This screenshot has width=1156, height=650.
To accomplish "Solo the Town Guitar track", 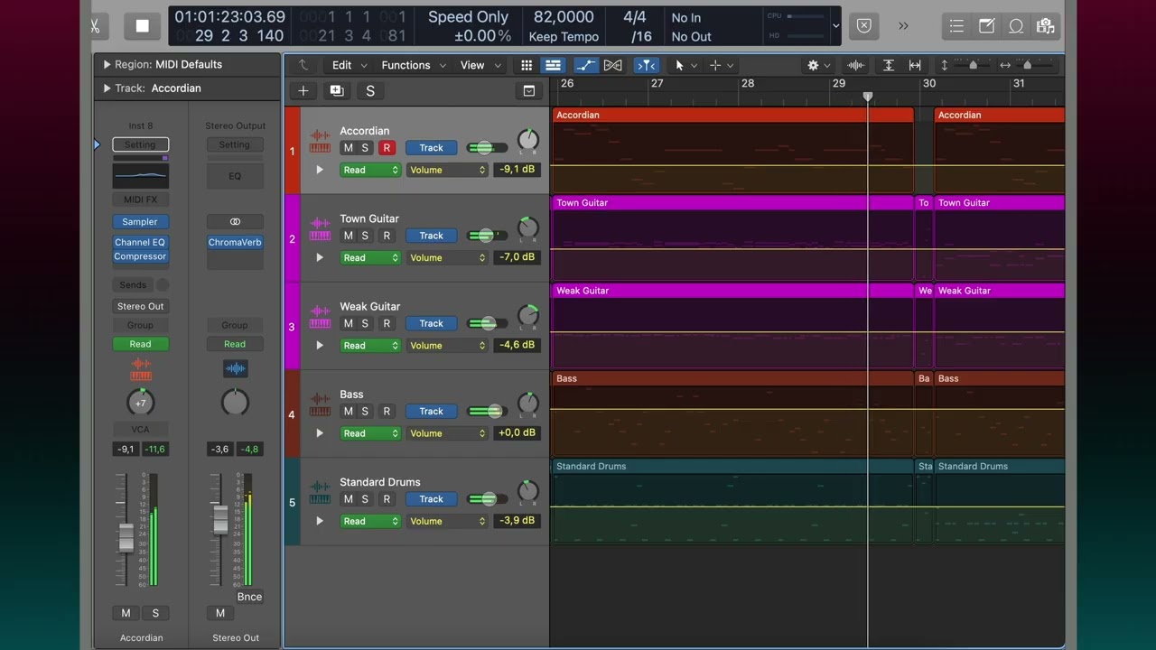I will point(365,236).
